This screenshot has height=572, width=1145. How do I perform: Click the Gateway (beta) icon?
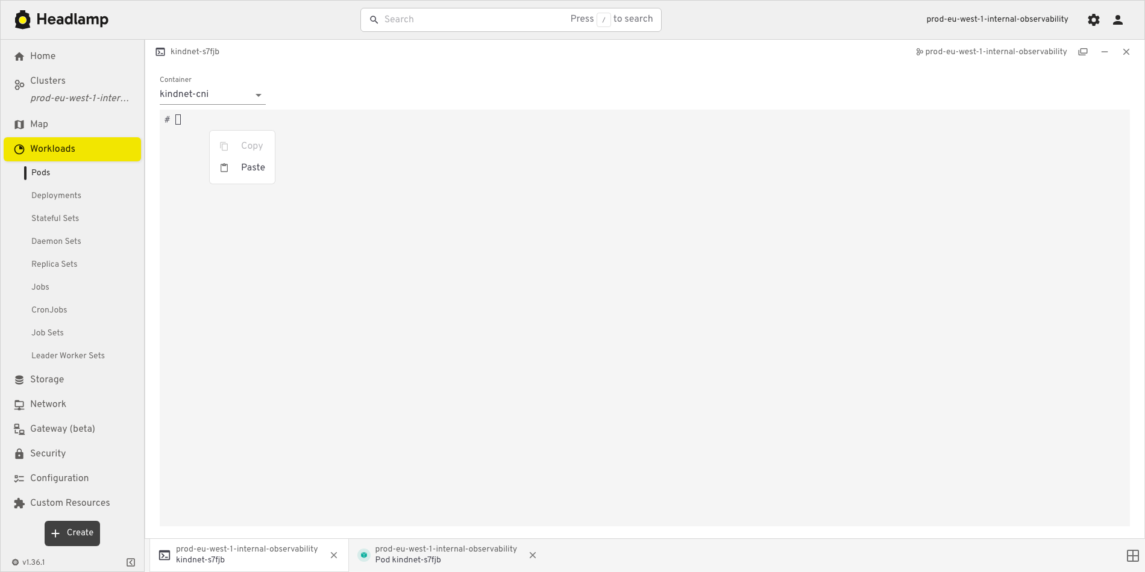coord(19,429)
